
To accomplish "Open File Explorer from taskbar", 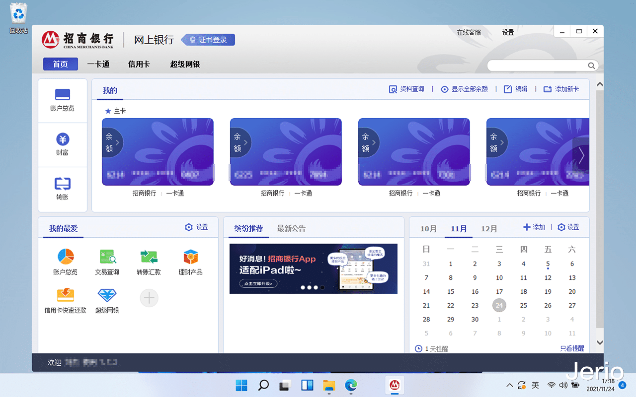I will click(329, 385).
